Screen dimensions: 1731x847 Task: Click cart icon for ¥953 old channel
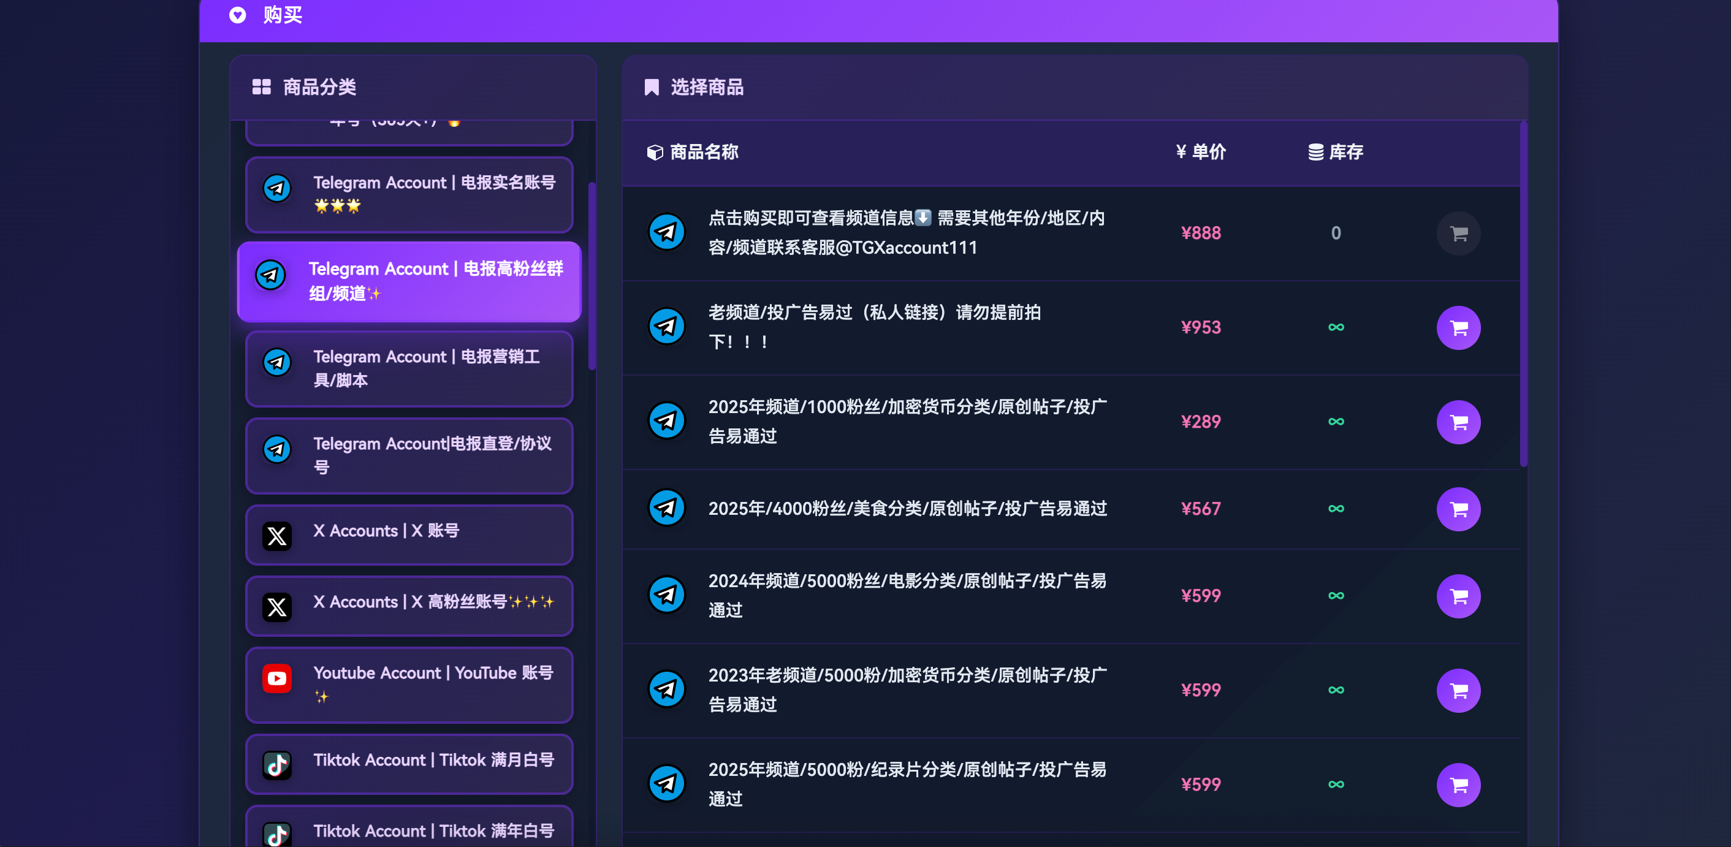coord(1458,328)
